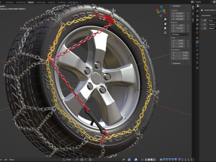Click the Location X value field

[x=178, y=13]
